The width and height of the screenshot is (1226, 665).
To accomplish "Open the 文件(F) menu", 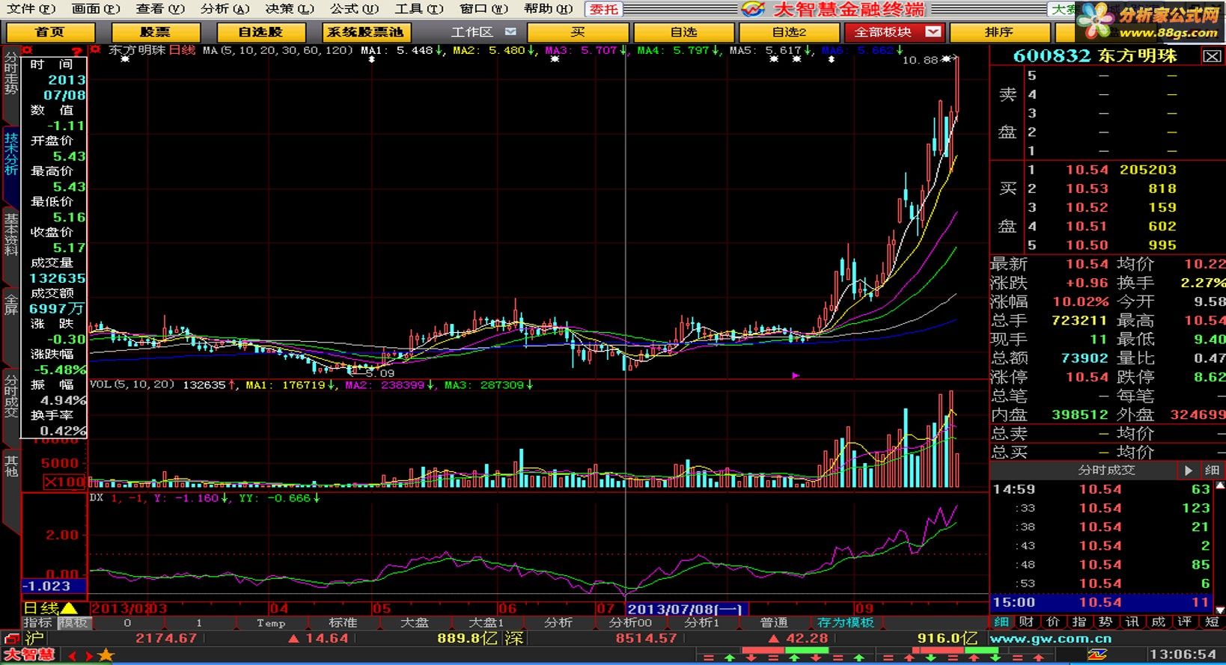I will coord(31,9).
